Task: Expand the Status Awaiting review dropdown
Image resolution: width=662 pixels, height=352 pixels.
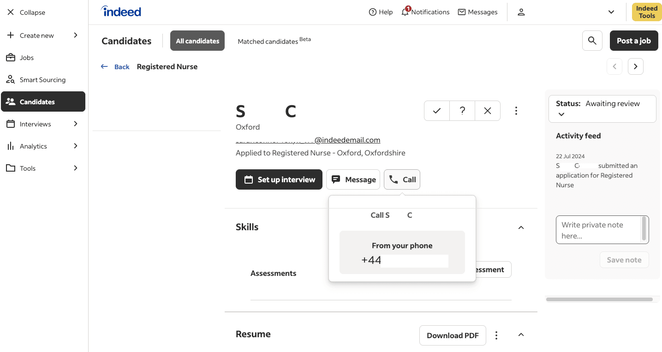Action: (561, 114)
